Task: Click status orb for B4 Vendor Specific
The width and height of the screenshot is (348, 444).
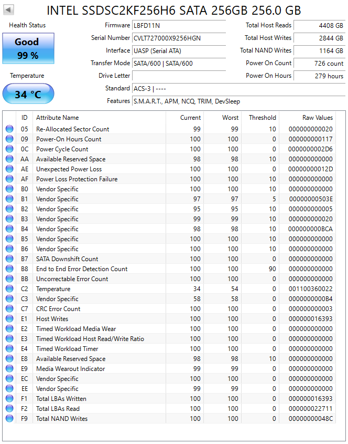Action: pyautogui.click(x=9, y=229)
